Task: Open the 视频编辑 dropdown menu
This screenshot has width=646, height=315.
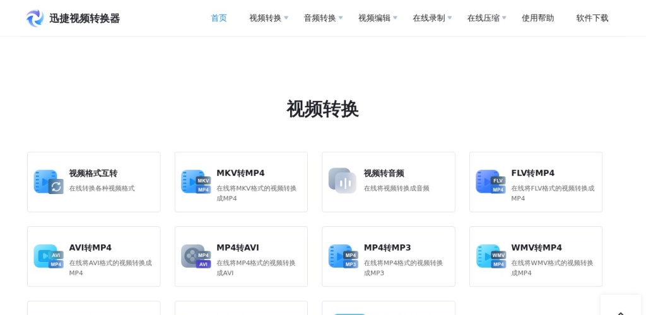Action: click(x=377, y=18)
